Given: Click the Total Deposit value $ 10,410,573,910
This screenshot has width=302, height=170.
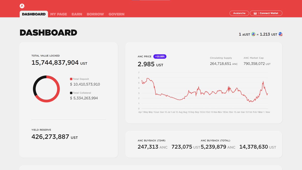Looking at the screenshot, I should tap(85, 84).
